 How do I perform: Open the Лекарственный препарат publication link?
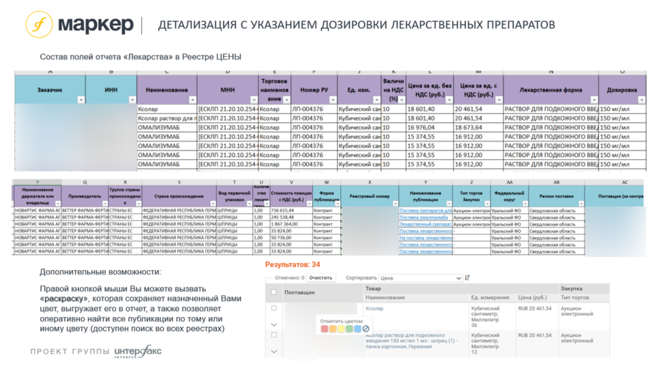tap(425, 224)
